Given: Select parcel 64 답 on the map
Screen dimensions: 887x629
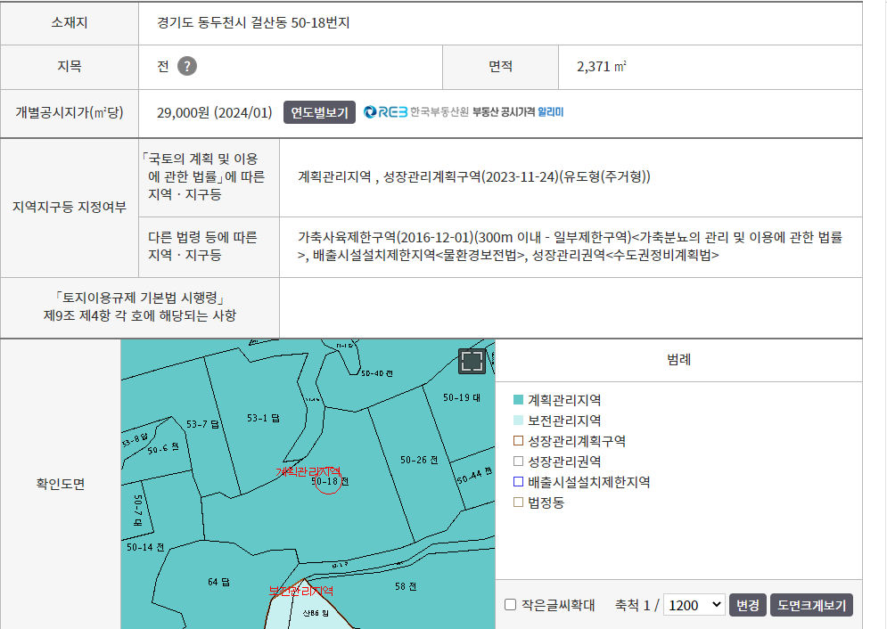Looking at the screenshot, I should pyautogui.click(x=218, y=582).
